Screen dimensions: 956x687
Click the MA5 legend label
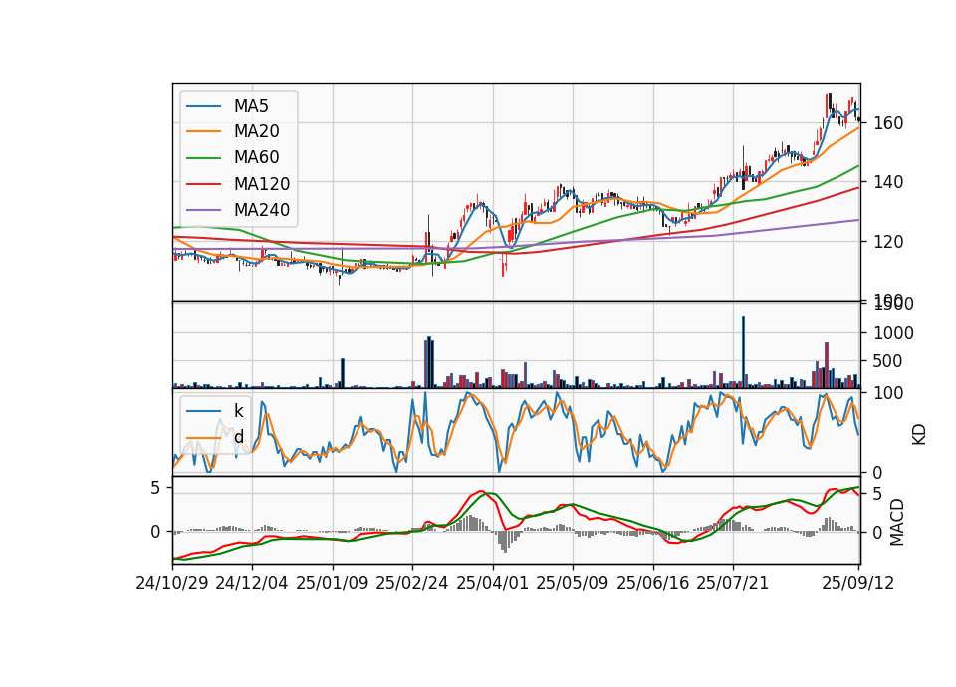point(251,106)
